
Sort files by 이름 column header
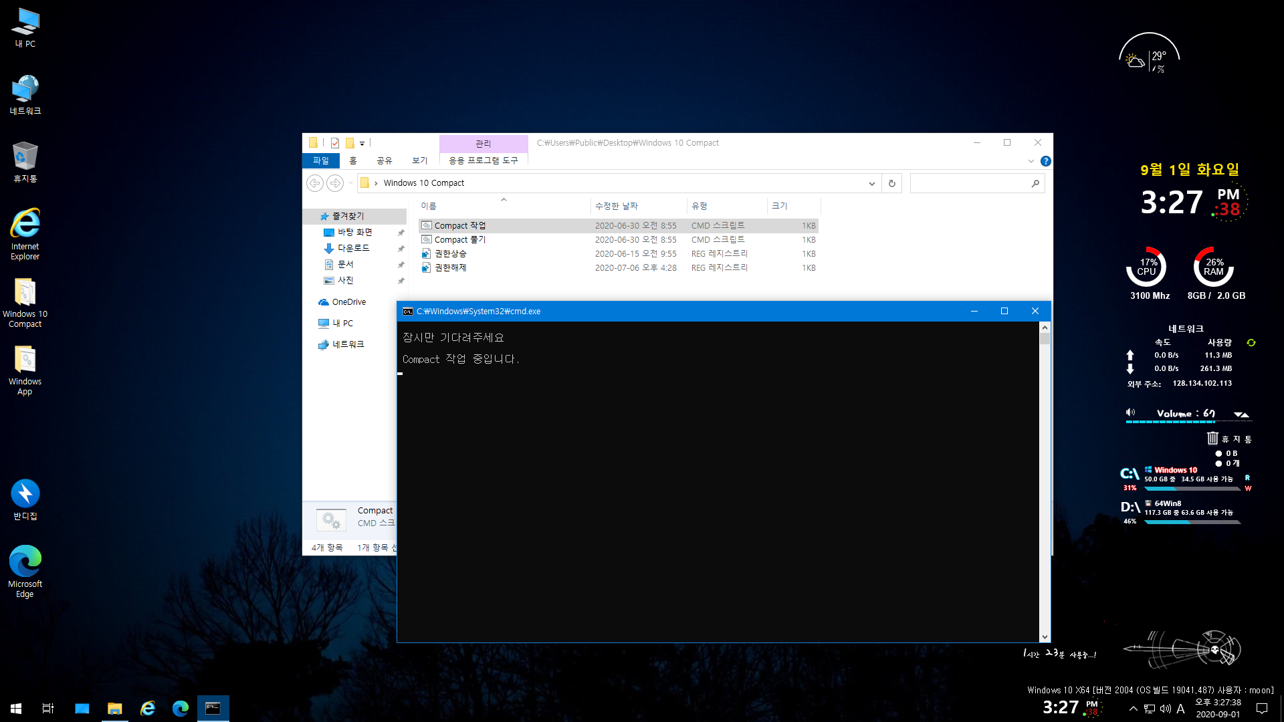(x=504, y=206)
